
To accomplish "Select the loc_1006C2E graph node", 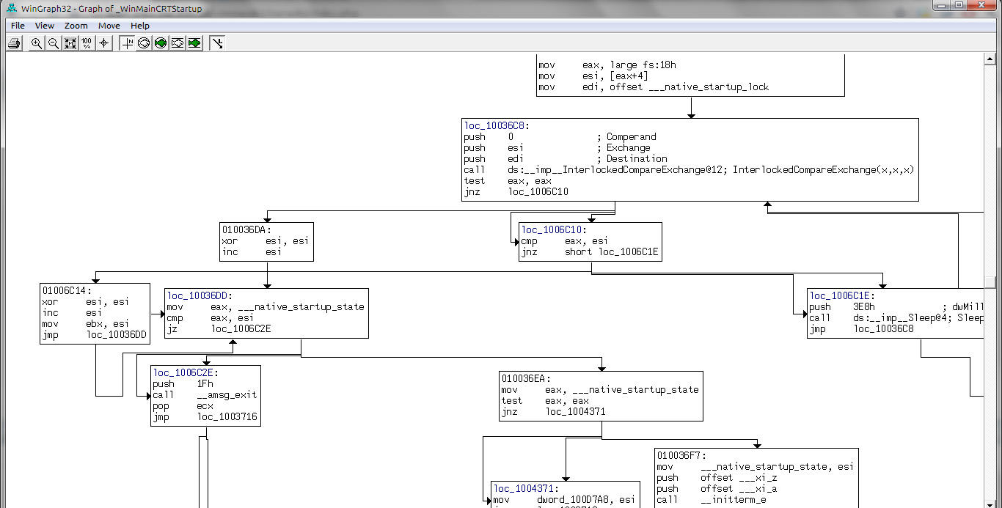I will 205,395.
